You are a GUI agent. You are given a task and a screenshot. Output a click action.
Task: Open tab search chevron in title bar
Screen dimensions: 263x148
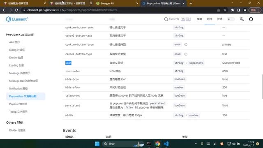tap(232, 3)
